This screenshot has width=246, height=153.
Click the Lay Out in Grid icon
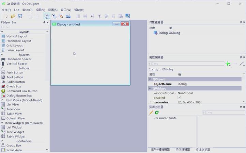tap(106, 16)
